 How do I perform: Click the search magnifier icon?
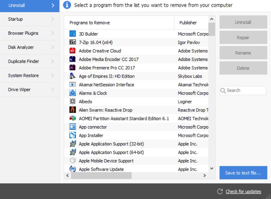[x=224, y=90]
